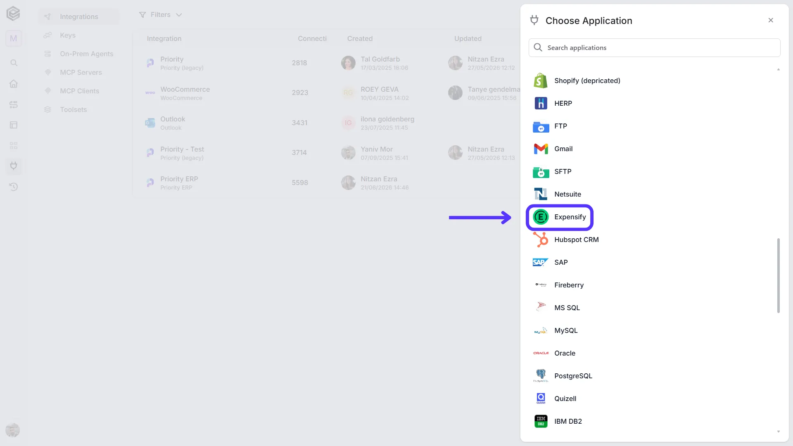Click the search icon in left sidebar
793x446 pixels.
click(x=14, y=63)
